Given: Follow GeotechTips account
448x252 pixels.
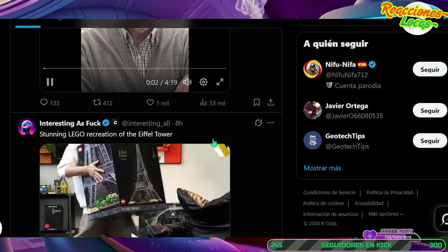Looking at the screenshot, I should click(430, 141).
